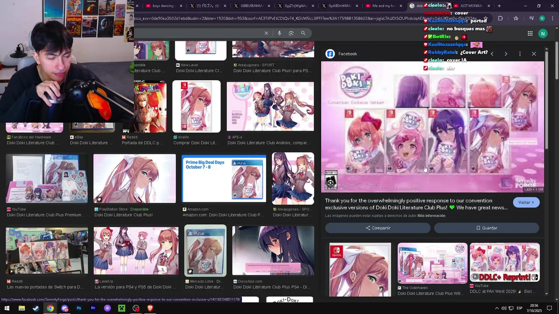Open preview panel three-dot options menu

pos(520,54)
